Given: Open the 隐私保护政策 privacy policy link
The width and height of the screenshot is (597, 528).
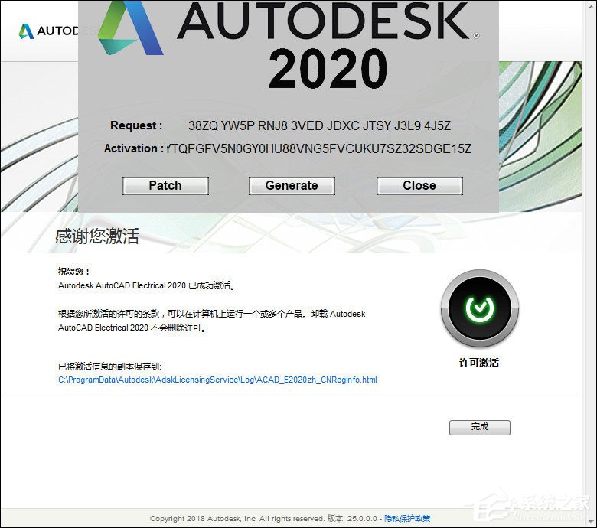Looking at the screenshot, I should coord(407,518).
